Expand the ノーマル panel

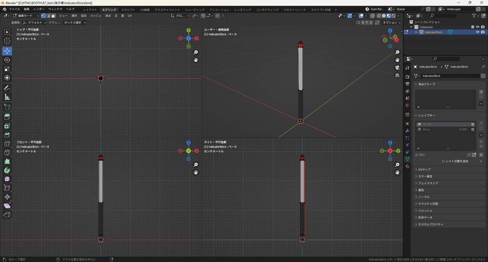coord(424,197)
